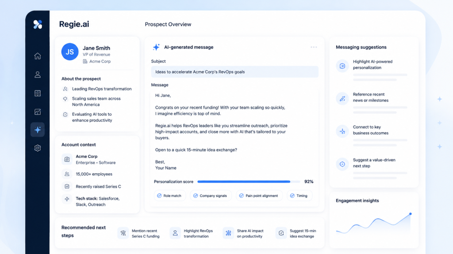453x254 pixels.
Task: Click the Recommended next steps heading
Action: pos(84,232)
